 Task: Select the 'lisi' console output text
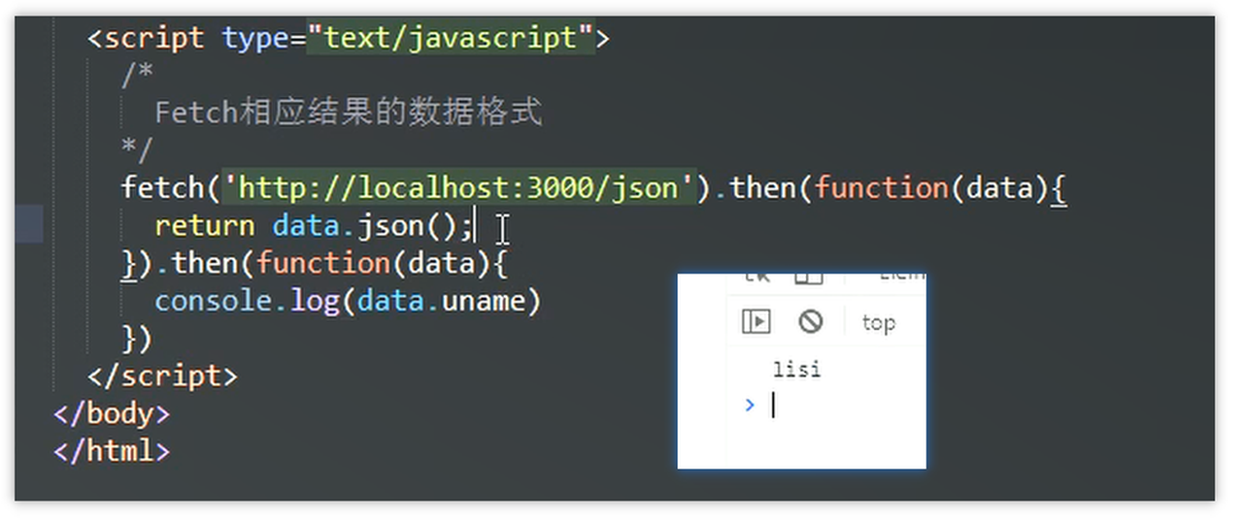pos(796,369)
